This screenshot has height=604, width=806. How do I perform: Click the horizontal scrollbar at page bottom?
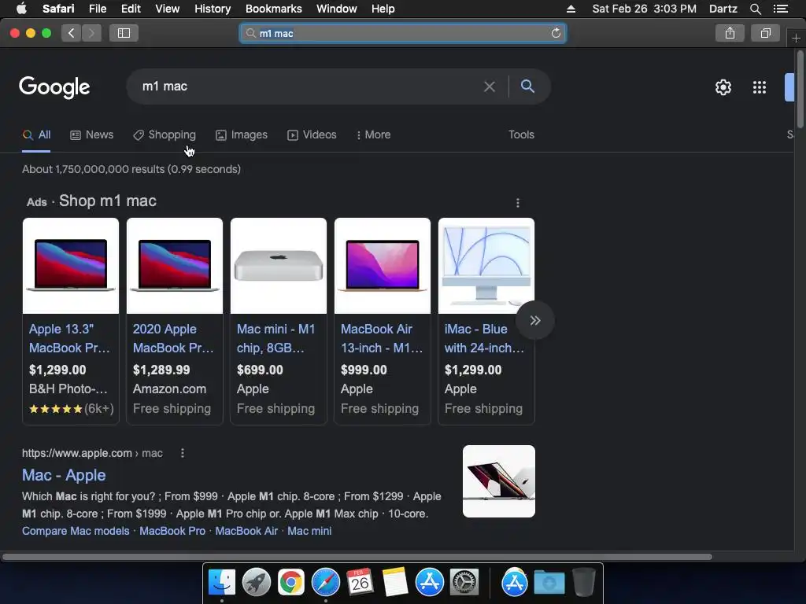pos(357,557)
